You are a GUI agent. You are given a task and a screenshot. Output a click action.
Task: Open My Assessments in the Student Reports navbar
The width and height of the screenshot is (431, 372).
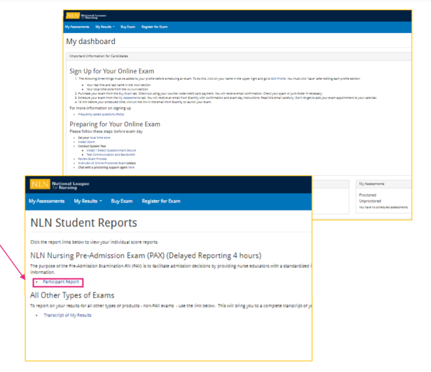[46, 201]
